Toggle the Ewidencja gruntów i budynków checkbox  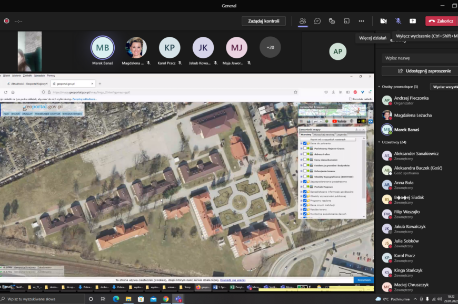(305, 165)
